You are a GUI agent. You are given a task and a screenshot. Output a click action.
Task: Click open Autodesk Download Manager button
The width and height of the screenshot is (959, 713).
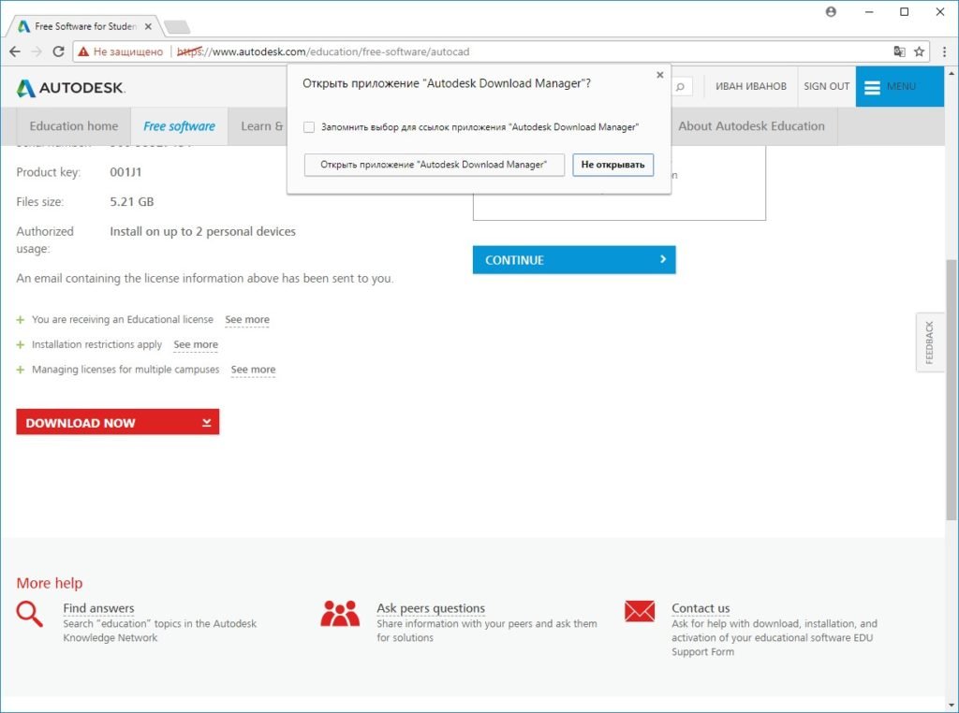(x=434, y=165)
